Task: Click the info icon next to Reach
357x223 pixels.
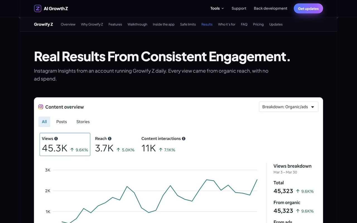Action: [110, 139]
